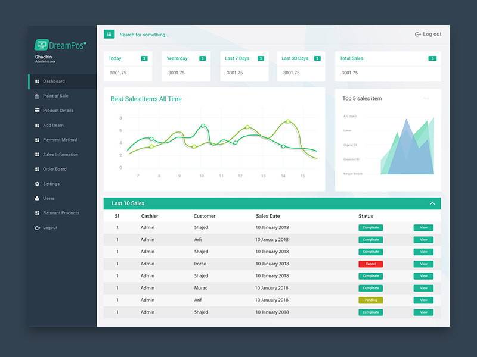477x357 pixels.
Task: Select the Returant Products icon
Action: pyautogui.click(x=37, y=213)
